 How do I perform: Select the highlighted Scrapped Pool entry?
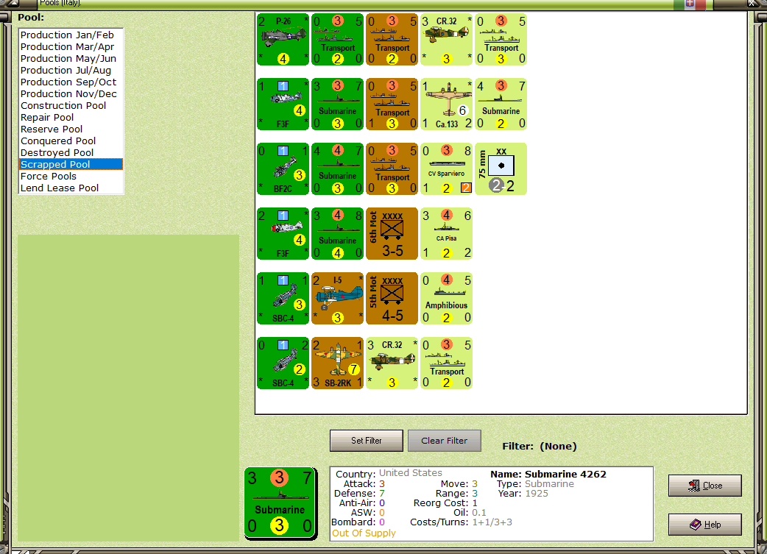pos(71,164)
